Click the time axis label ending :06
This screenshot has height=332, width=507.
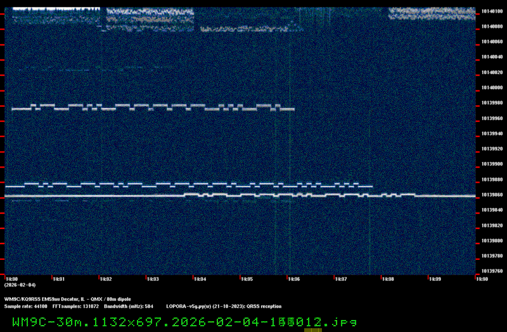pyautogui.click(x=293, y=279)
